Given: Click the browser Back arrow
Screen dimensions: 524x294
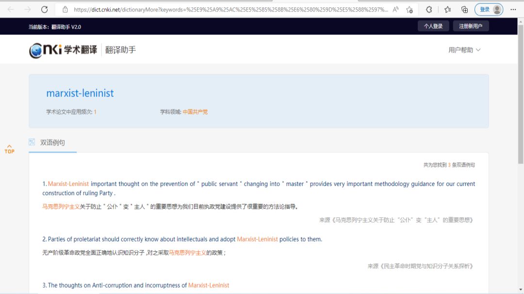Looking at the screenshot, I should 11,9.
